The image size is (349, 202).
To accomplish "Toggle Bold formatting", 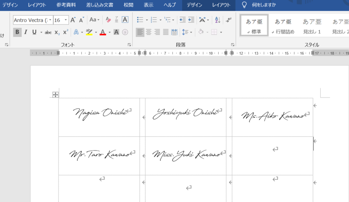I will (x=17, y=32).
